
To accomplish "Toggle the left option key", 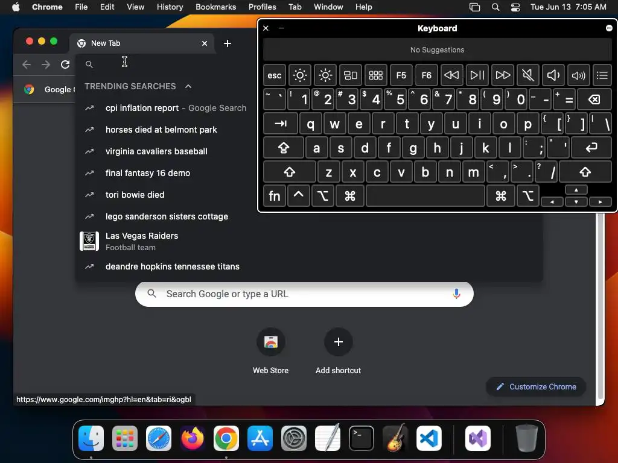I will (322, 196).
